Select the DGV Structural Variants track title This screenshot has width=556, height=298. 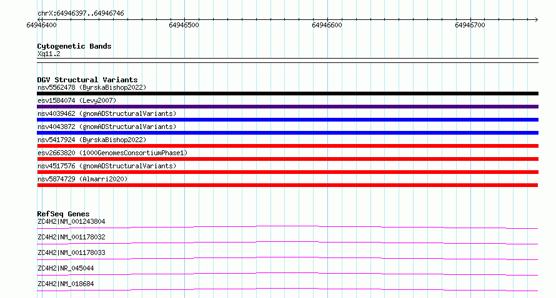pos(87,80)
